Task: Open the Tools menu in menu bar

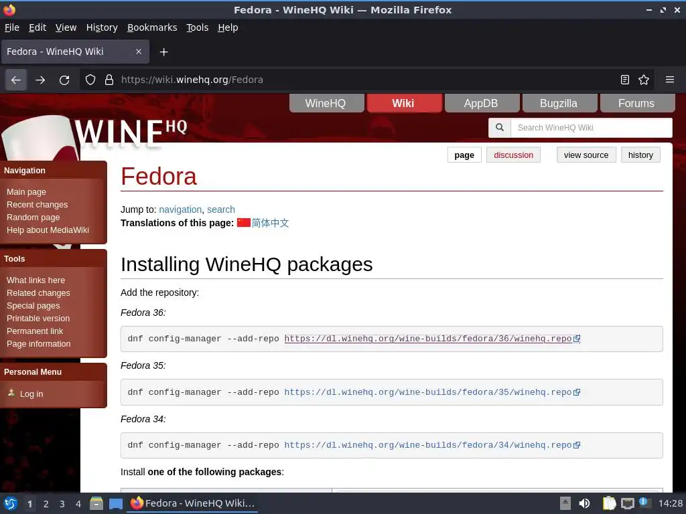Action: click(x=198, y=27)
